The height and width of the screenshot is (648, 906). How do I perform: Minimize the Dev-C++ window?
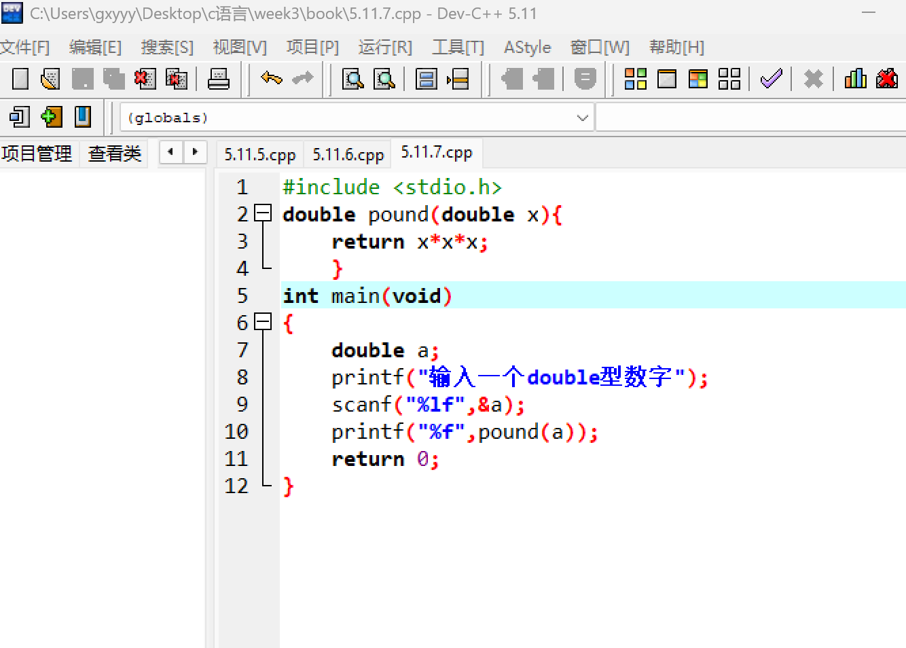(x=869, y=13)
